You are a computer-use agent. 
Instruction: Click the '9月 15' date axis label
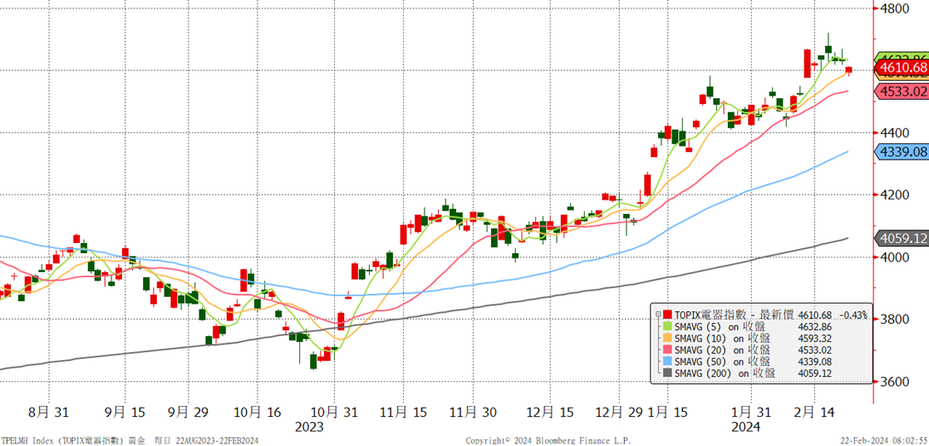[124, 412]
